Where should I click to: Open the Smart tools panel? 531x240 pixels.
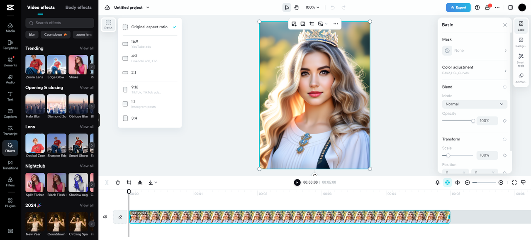[x=521, y=60]
